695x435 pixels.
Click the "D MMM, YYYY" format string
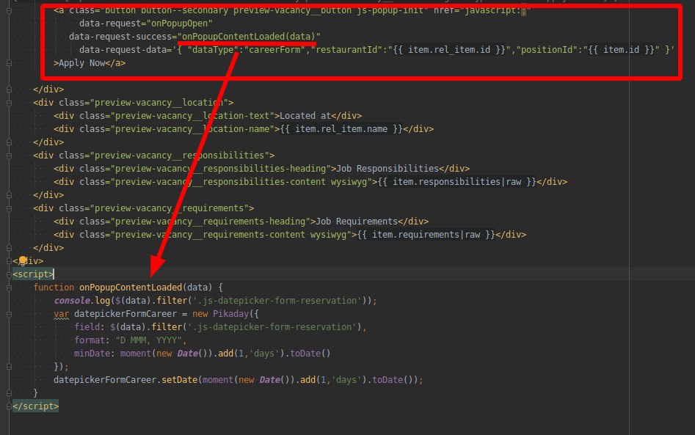pos(149,340)
